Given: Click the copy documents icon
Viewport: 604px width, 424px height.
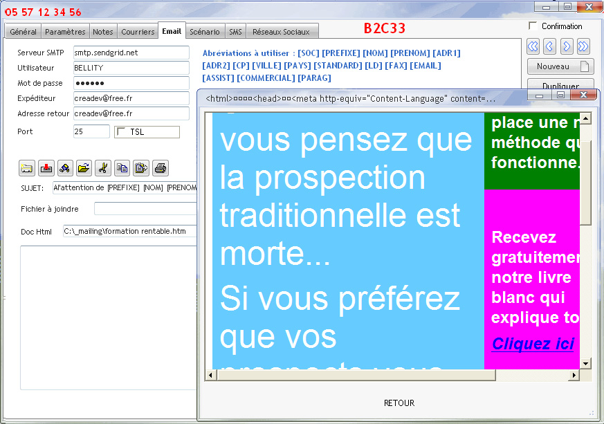Looking at the screenshot, I should pos(122,167).
